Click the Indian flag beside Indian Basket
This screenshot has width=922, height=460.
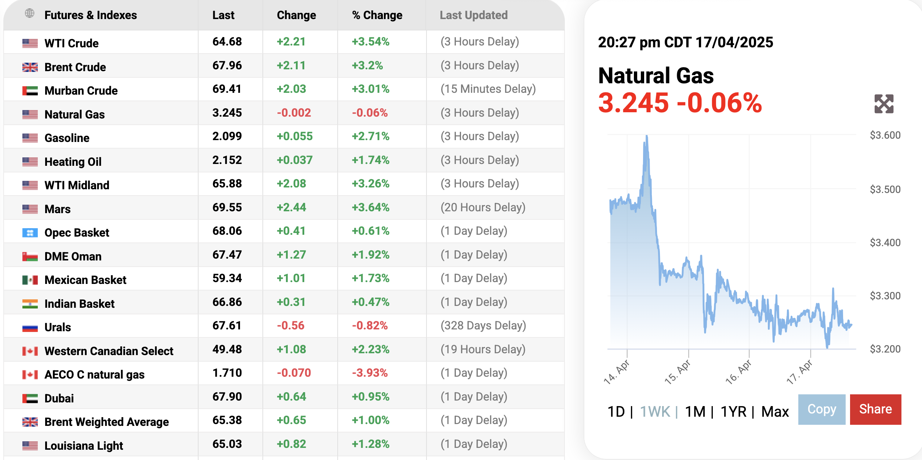tap(30, 304)
